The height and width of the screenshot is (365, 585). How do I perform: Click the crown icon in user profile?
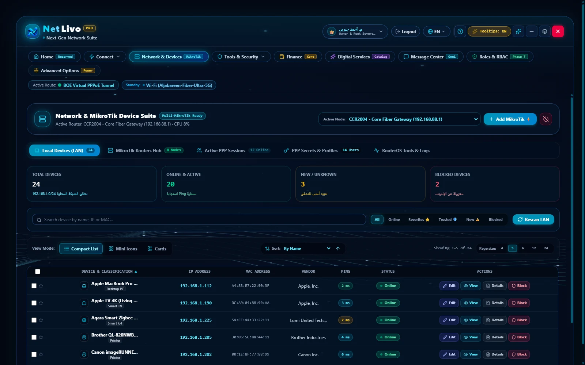pyautogui.click(x=332, y=31)
